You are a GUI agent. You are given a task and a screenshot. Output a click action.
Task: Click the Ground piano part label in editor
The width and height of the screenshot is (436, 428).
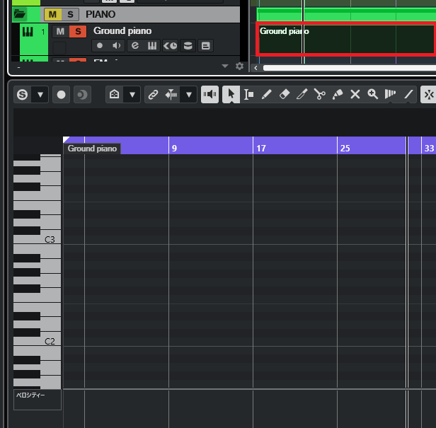tap(92, 149)
